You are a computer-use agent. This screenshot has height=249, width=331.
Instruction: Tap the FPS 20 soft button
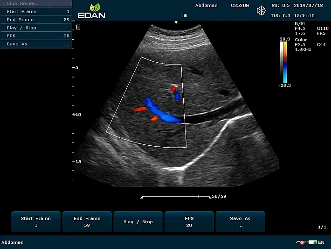pos(189,221)
